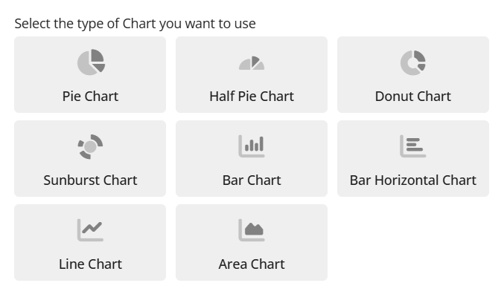
Task: Choose the Line Chart icon
Action: coord(90,229)
